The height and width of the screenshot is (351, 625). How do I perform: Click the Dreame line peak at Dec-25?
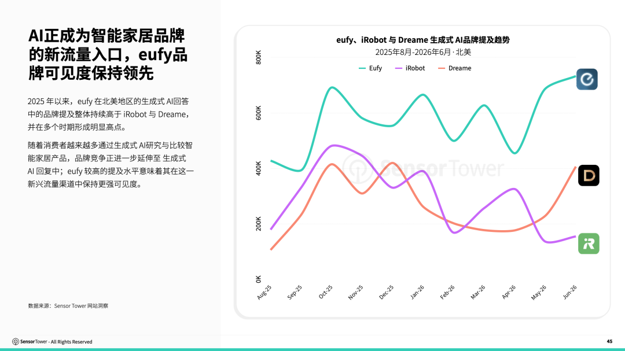pos(392,162)
